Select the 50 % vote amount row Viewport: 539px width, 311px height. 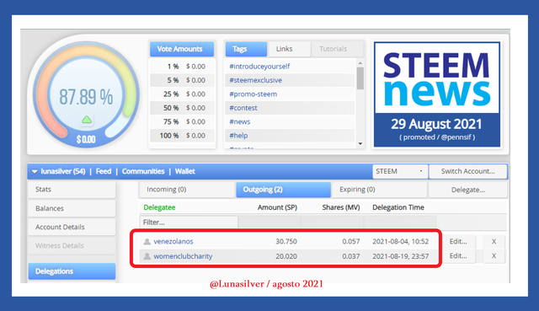(x=182, y=108)
